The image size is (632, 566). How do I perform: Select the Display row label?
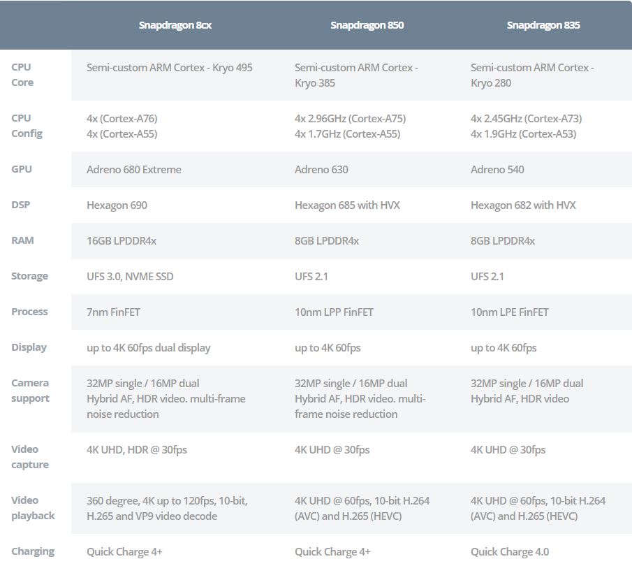click(x=29, y=347)
